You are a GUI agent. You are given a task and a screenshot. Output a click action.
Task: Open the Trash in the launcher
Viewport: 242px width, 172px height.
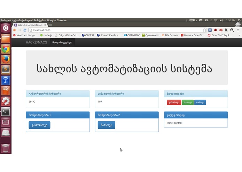(x=6, y=148)
